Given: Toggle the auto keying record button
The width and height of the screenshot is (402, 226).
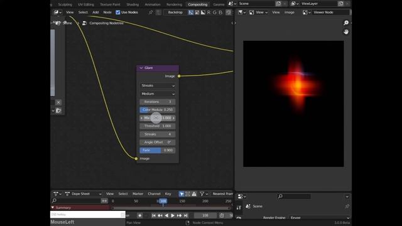Looking at the screenshot, I should [139, 215].
